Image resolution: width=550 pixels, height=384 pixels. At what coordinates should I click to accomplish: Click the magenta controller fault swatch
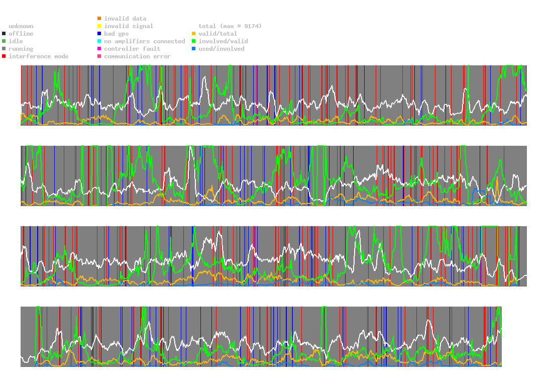pos(99,49)
